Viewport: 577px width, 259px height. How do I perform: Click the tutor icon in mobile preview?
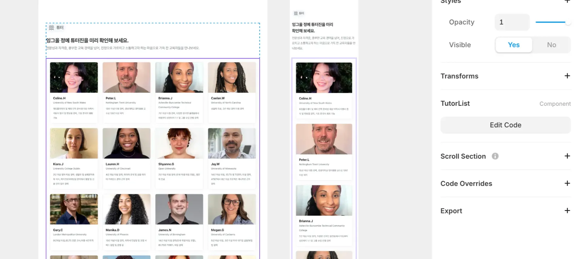click(x=296, y=13)
